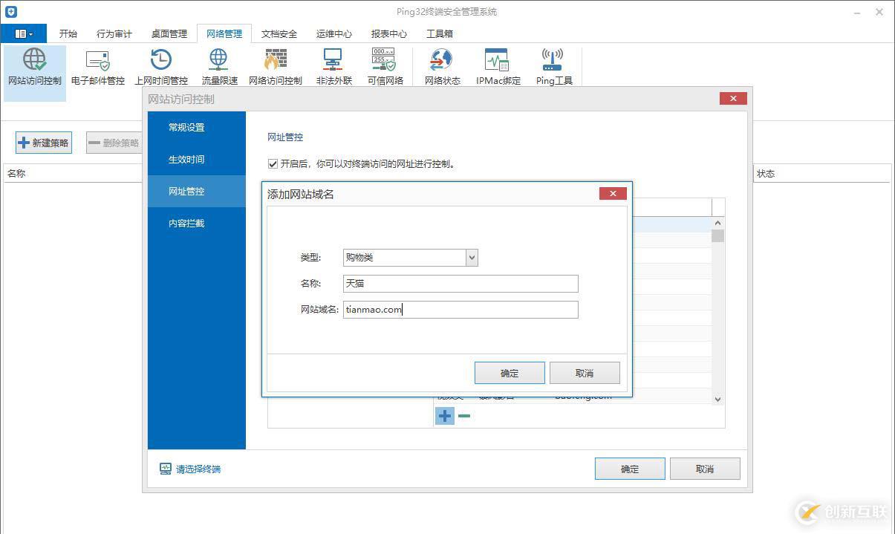Close the 网站访问控制 window

[733, 99]
